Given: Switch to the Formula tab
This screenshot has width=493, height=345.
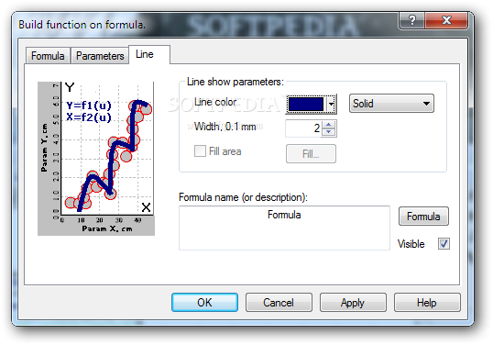Looking at the screenshot, I should coord(48,56).
